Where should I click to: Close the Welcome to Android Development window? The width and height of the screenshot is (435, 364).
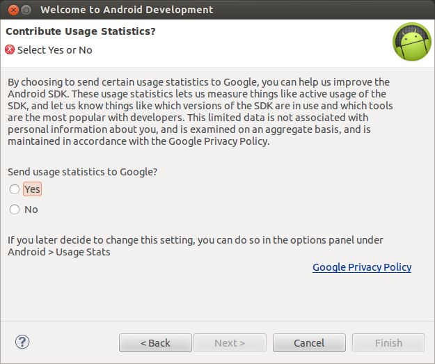(13, 10)
